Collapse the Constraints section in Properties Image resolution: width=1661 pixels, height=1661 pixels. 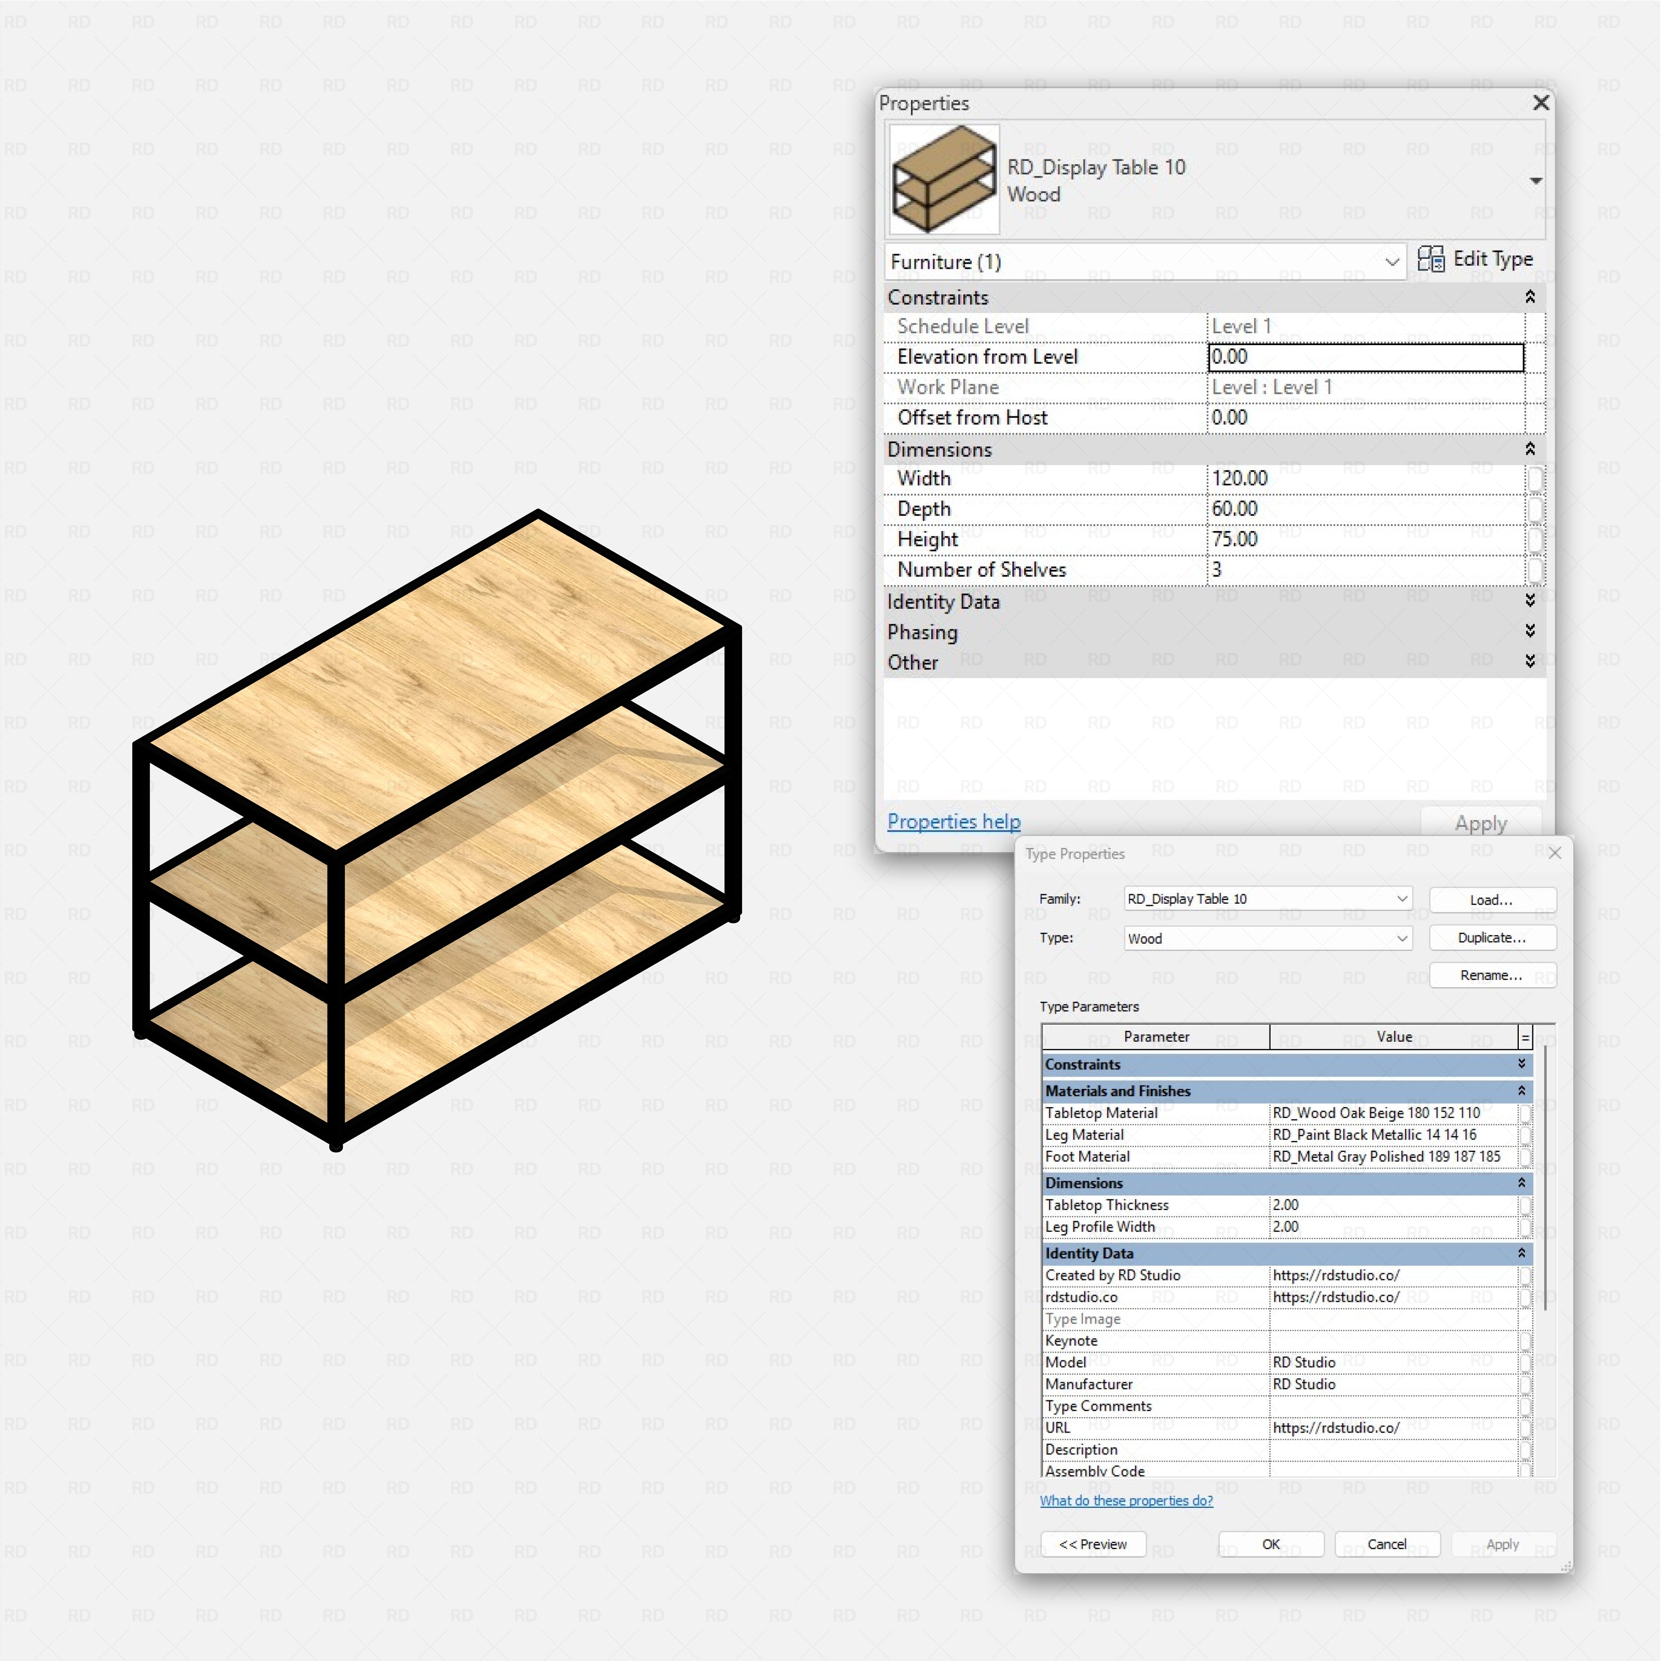pyautogui.click(x=1530, y=296)
